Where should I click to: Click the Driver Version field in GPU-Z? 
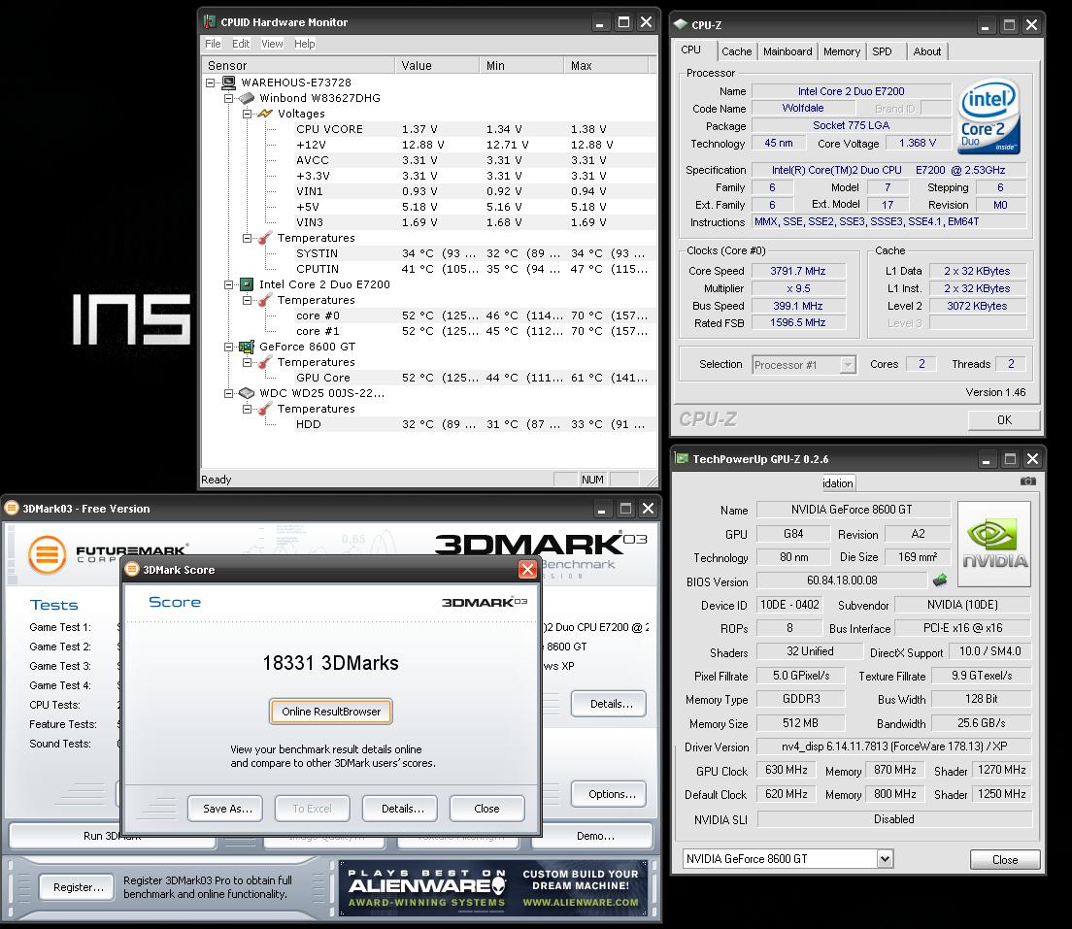click(x=894, y=746)
